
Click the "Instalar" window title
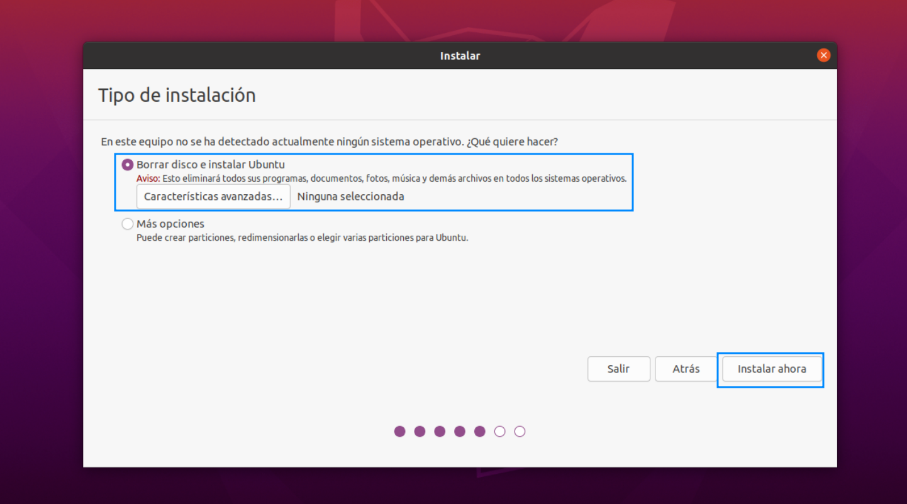point(460,56)
